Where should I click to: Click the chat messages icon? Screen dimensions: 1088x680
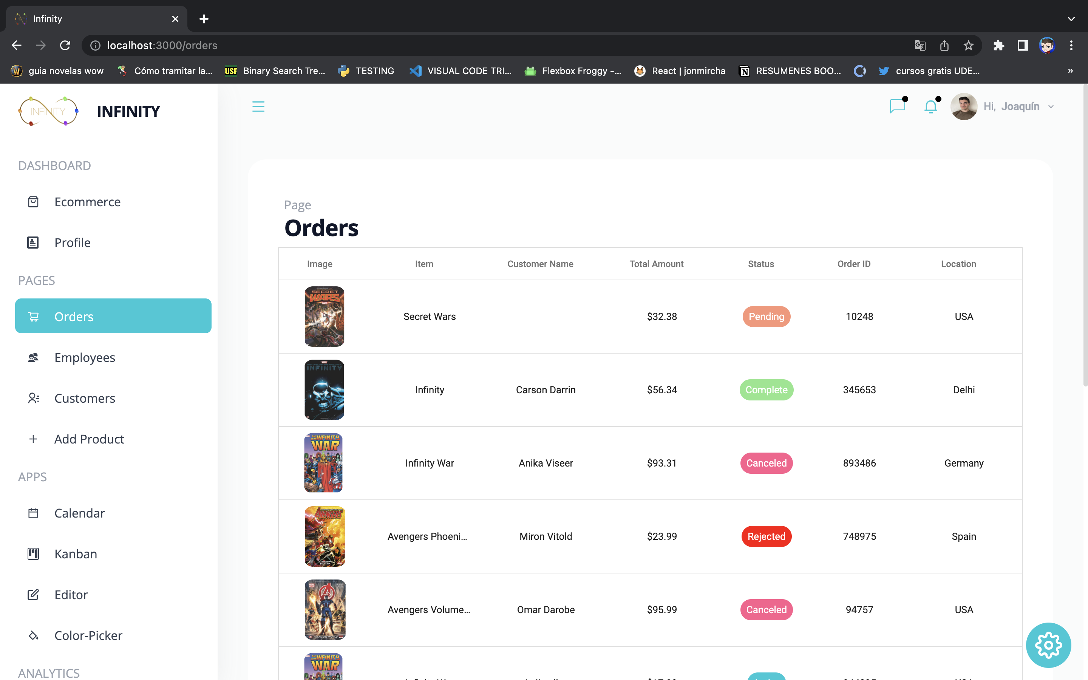898,107
